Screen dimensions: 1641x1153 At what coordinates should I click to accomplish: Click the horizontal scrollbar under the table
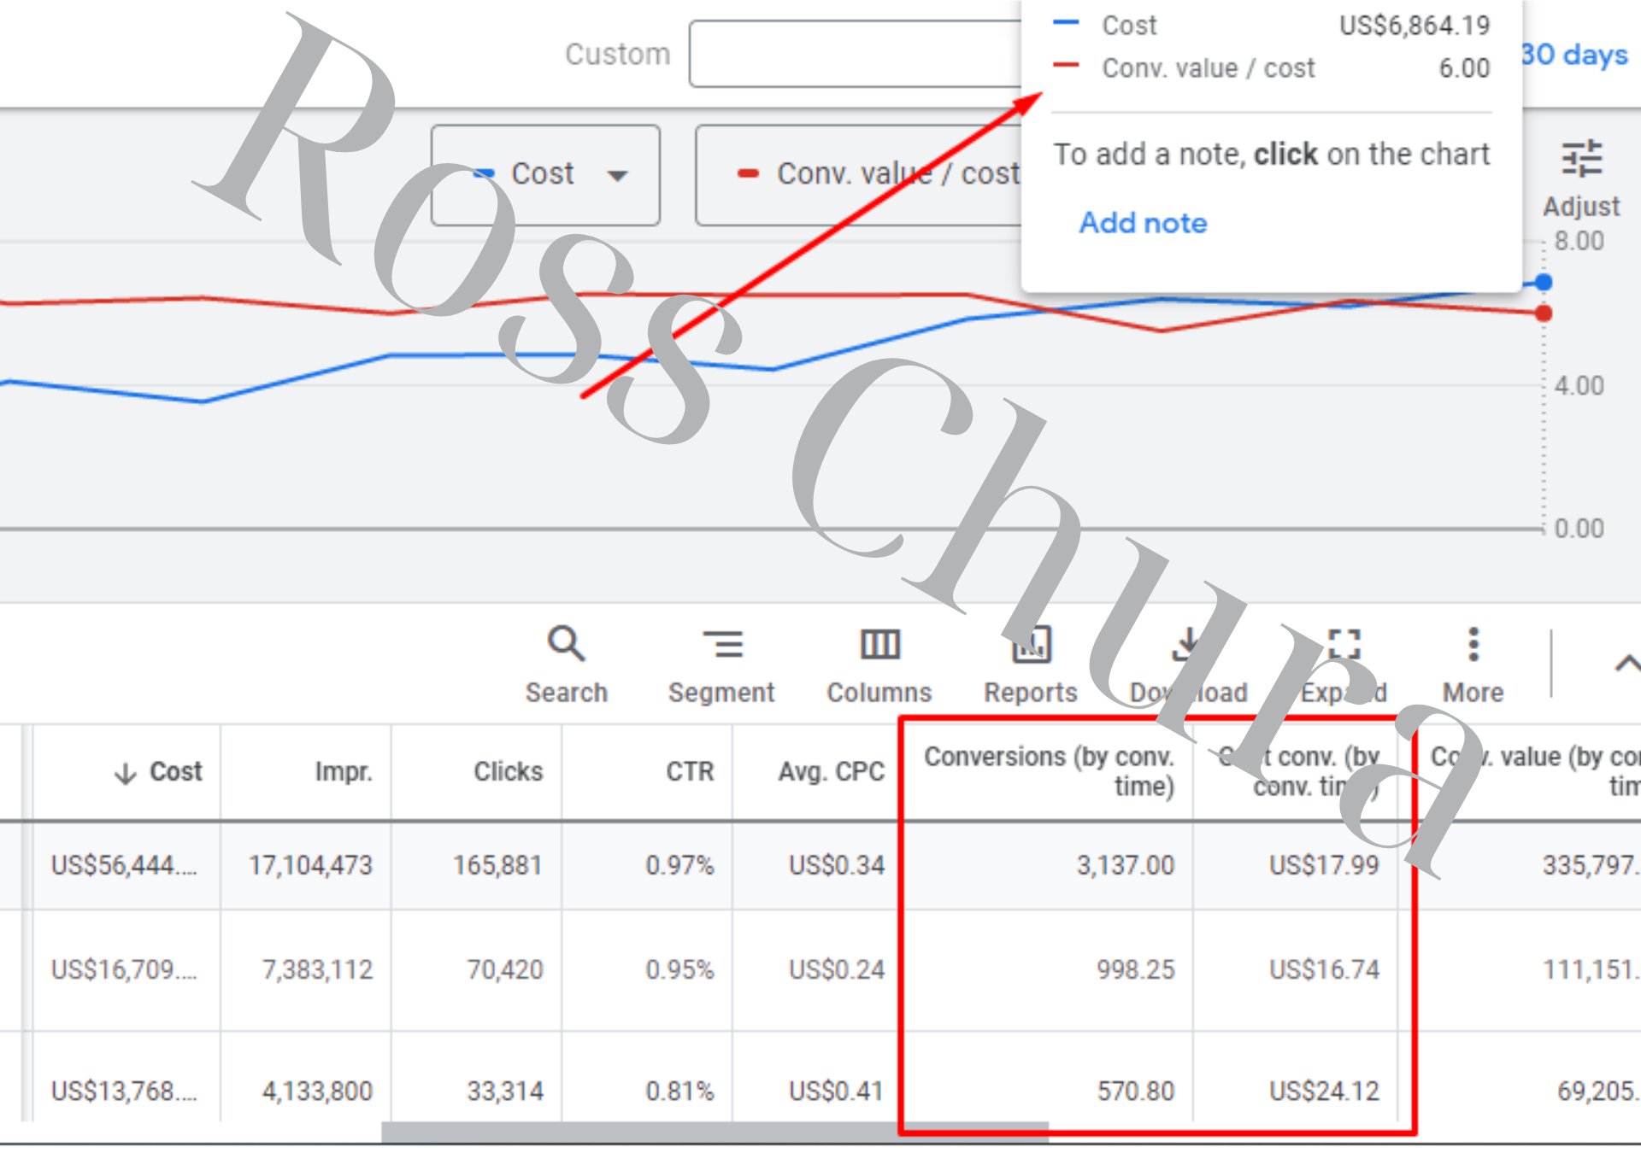click(715, 1132)
